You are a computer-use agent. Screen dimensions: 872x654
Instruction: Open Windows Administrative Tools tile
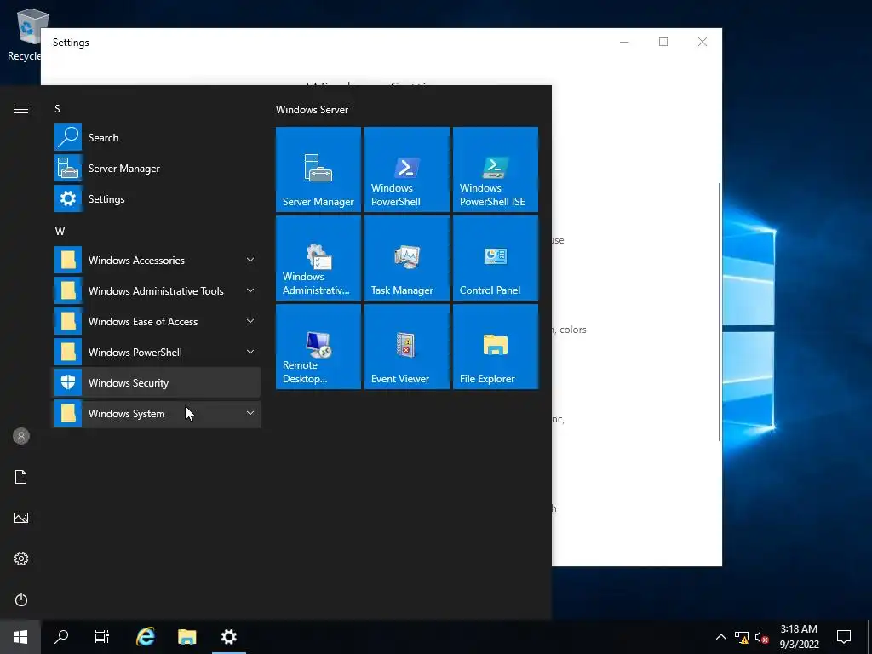point(318,258)
